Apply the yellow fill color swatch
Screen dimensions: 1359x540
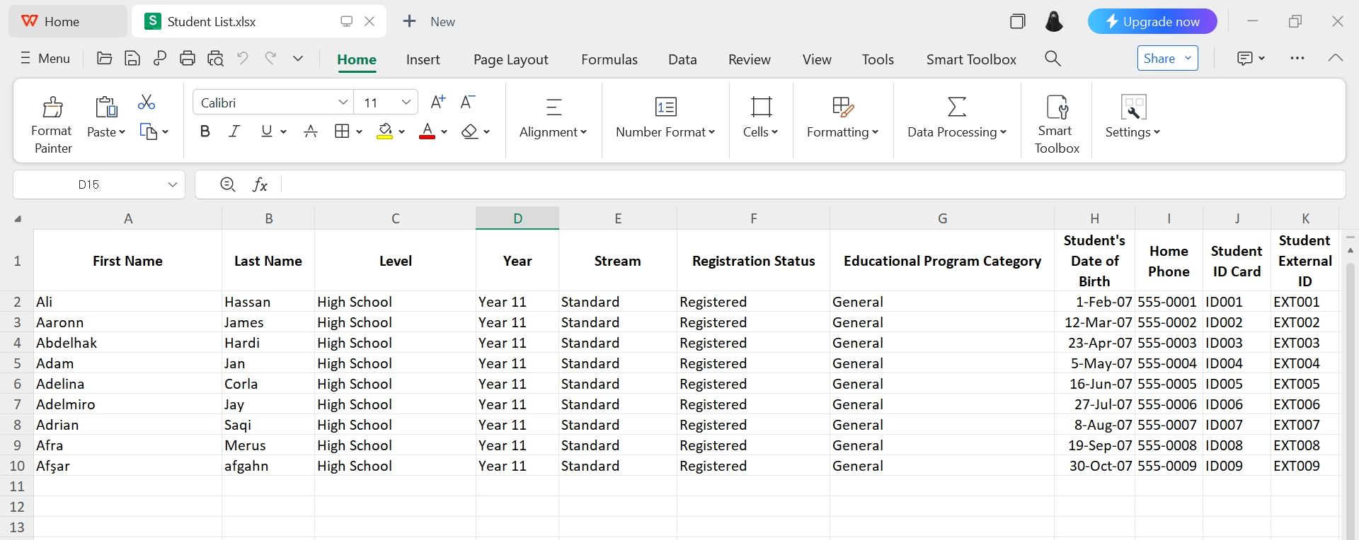pyautogui.click(x=385, y=131)
